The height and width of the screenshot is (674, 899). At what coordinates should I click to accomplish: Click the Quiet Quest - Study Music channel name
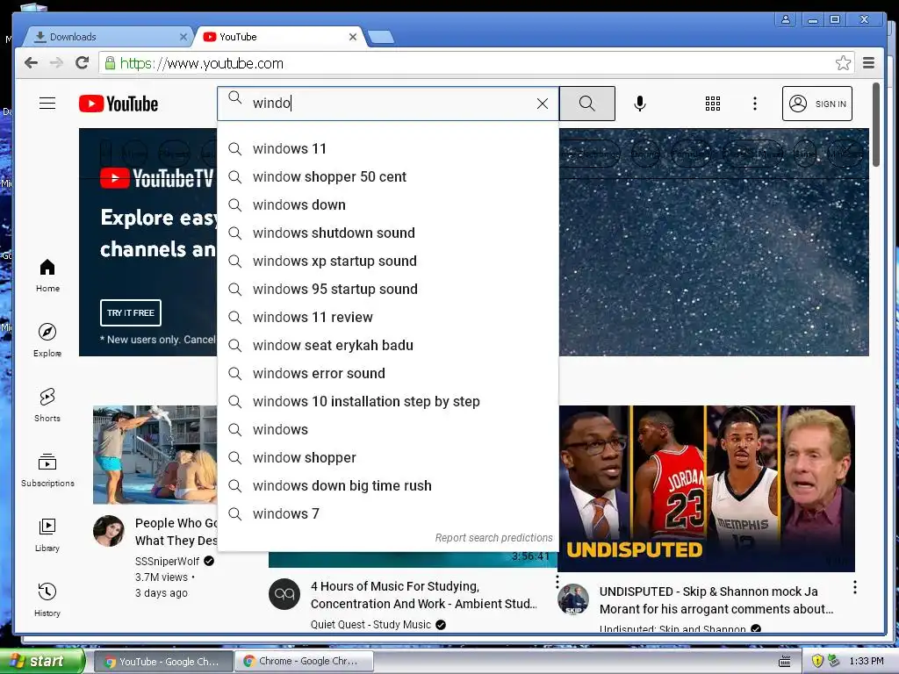(370, 625)
